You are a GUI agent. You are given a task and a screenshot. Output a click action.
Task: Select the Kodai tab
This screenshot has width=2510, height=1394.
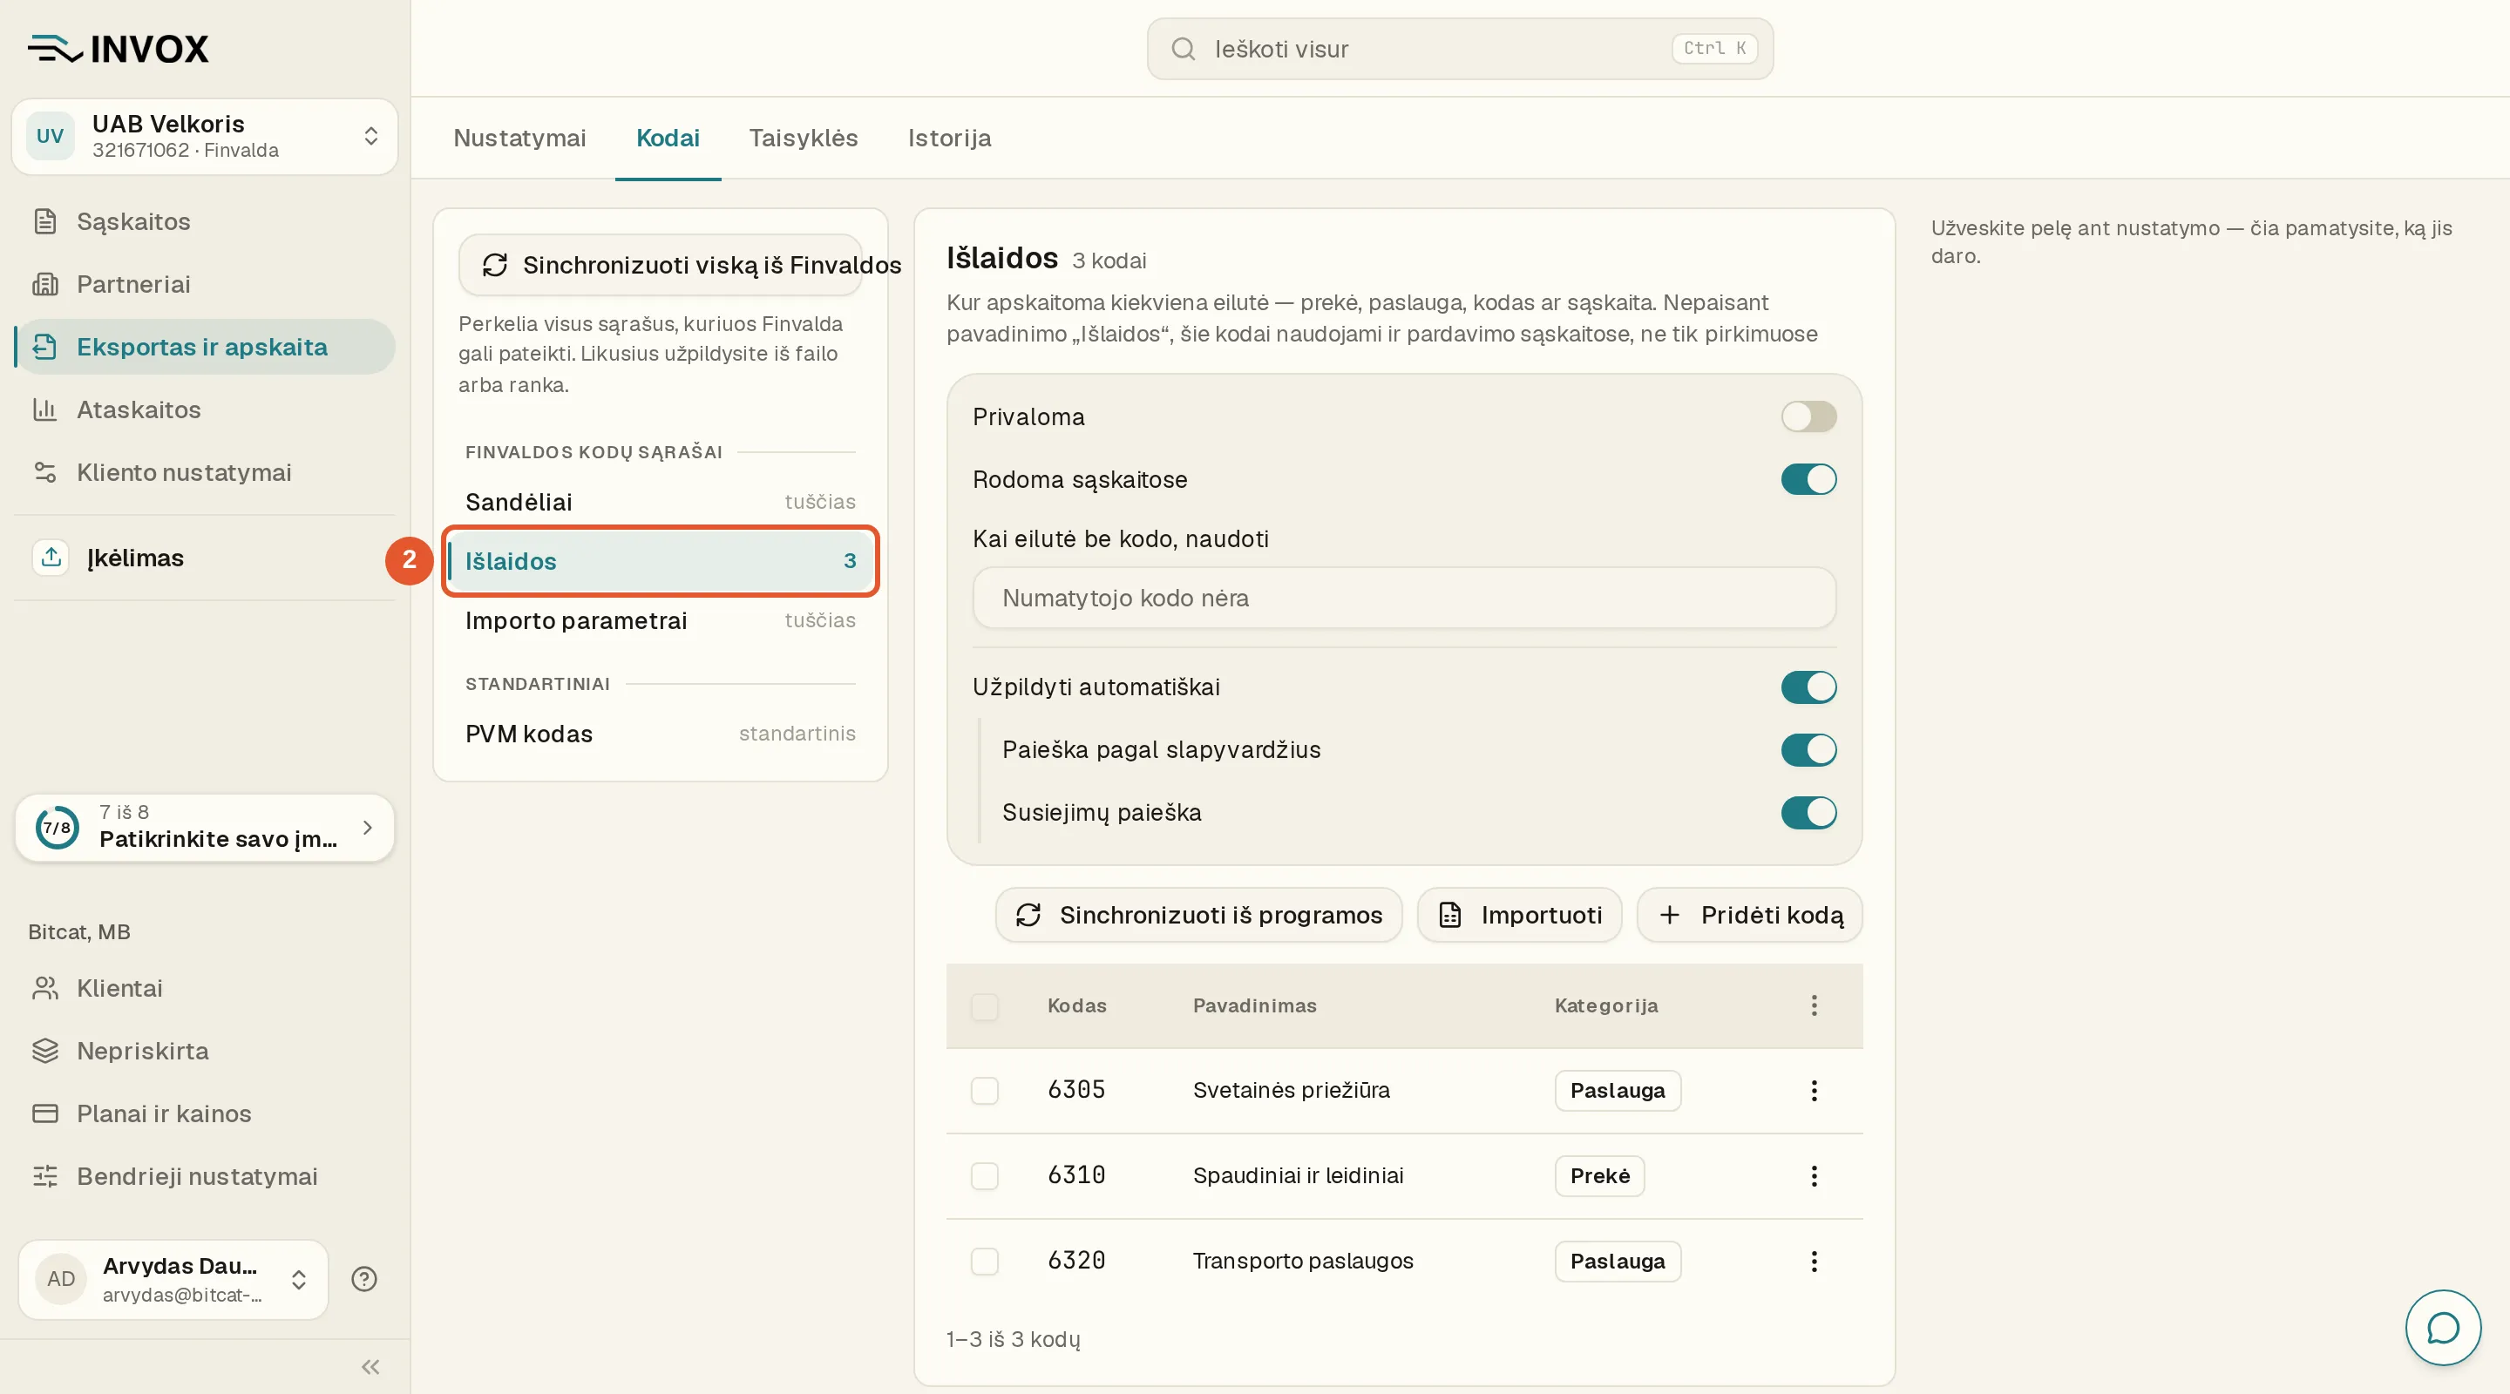click(x=668, y=138)
